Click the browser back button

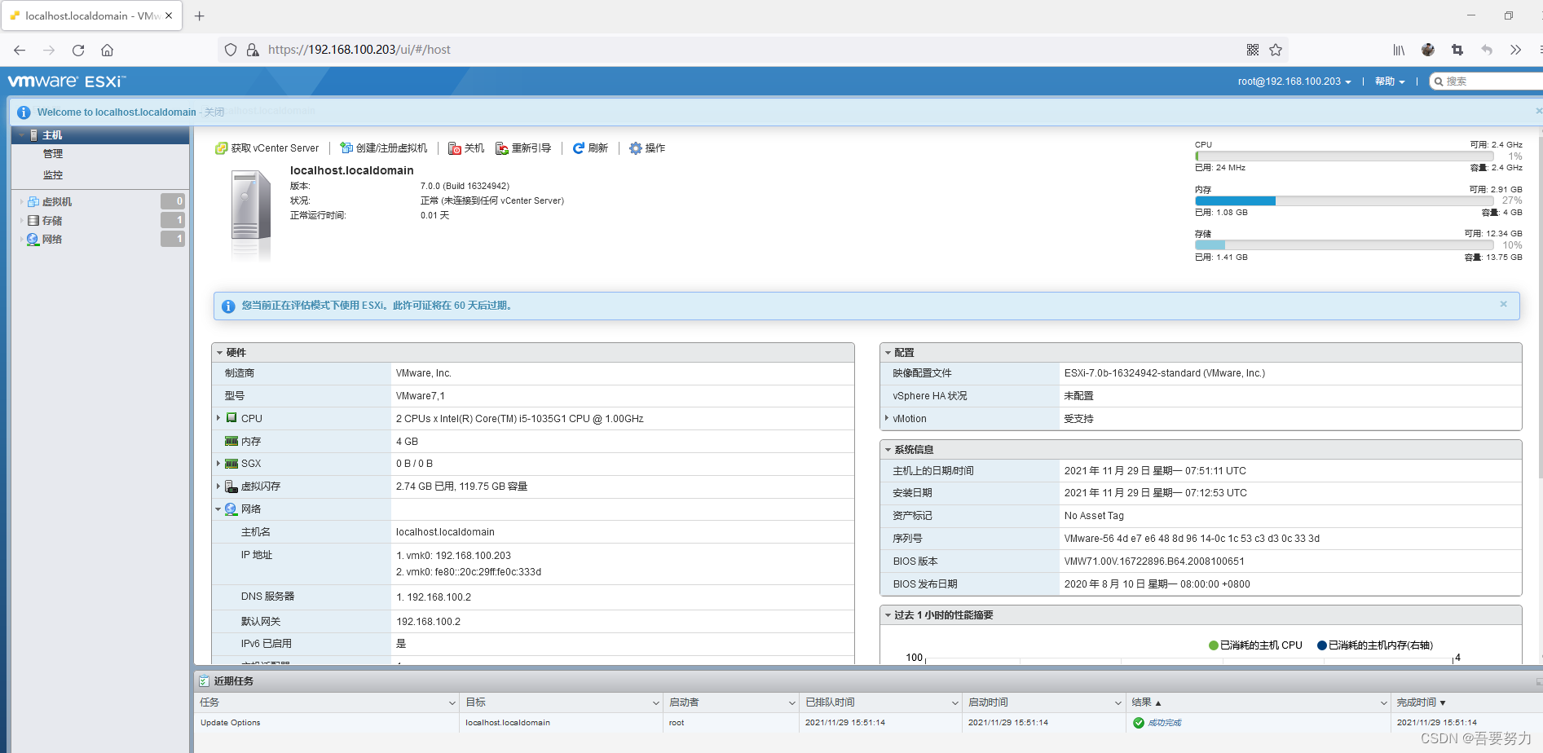(x=20, y=50)
